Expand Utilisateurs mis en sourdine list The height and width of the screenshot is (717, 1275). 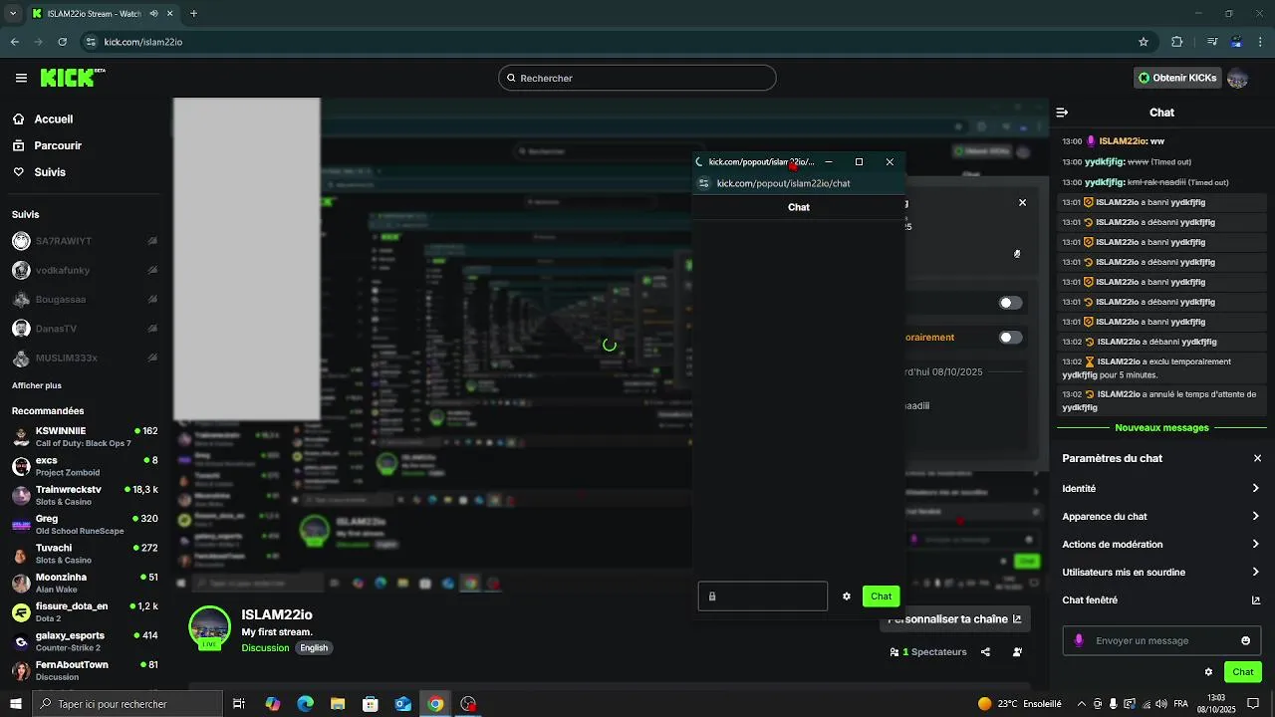(x=1161, y=573)
